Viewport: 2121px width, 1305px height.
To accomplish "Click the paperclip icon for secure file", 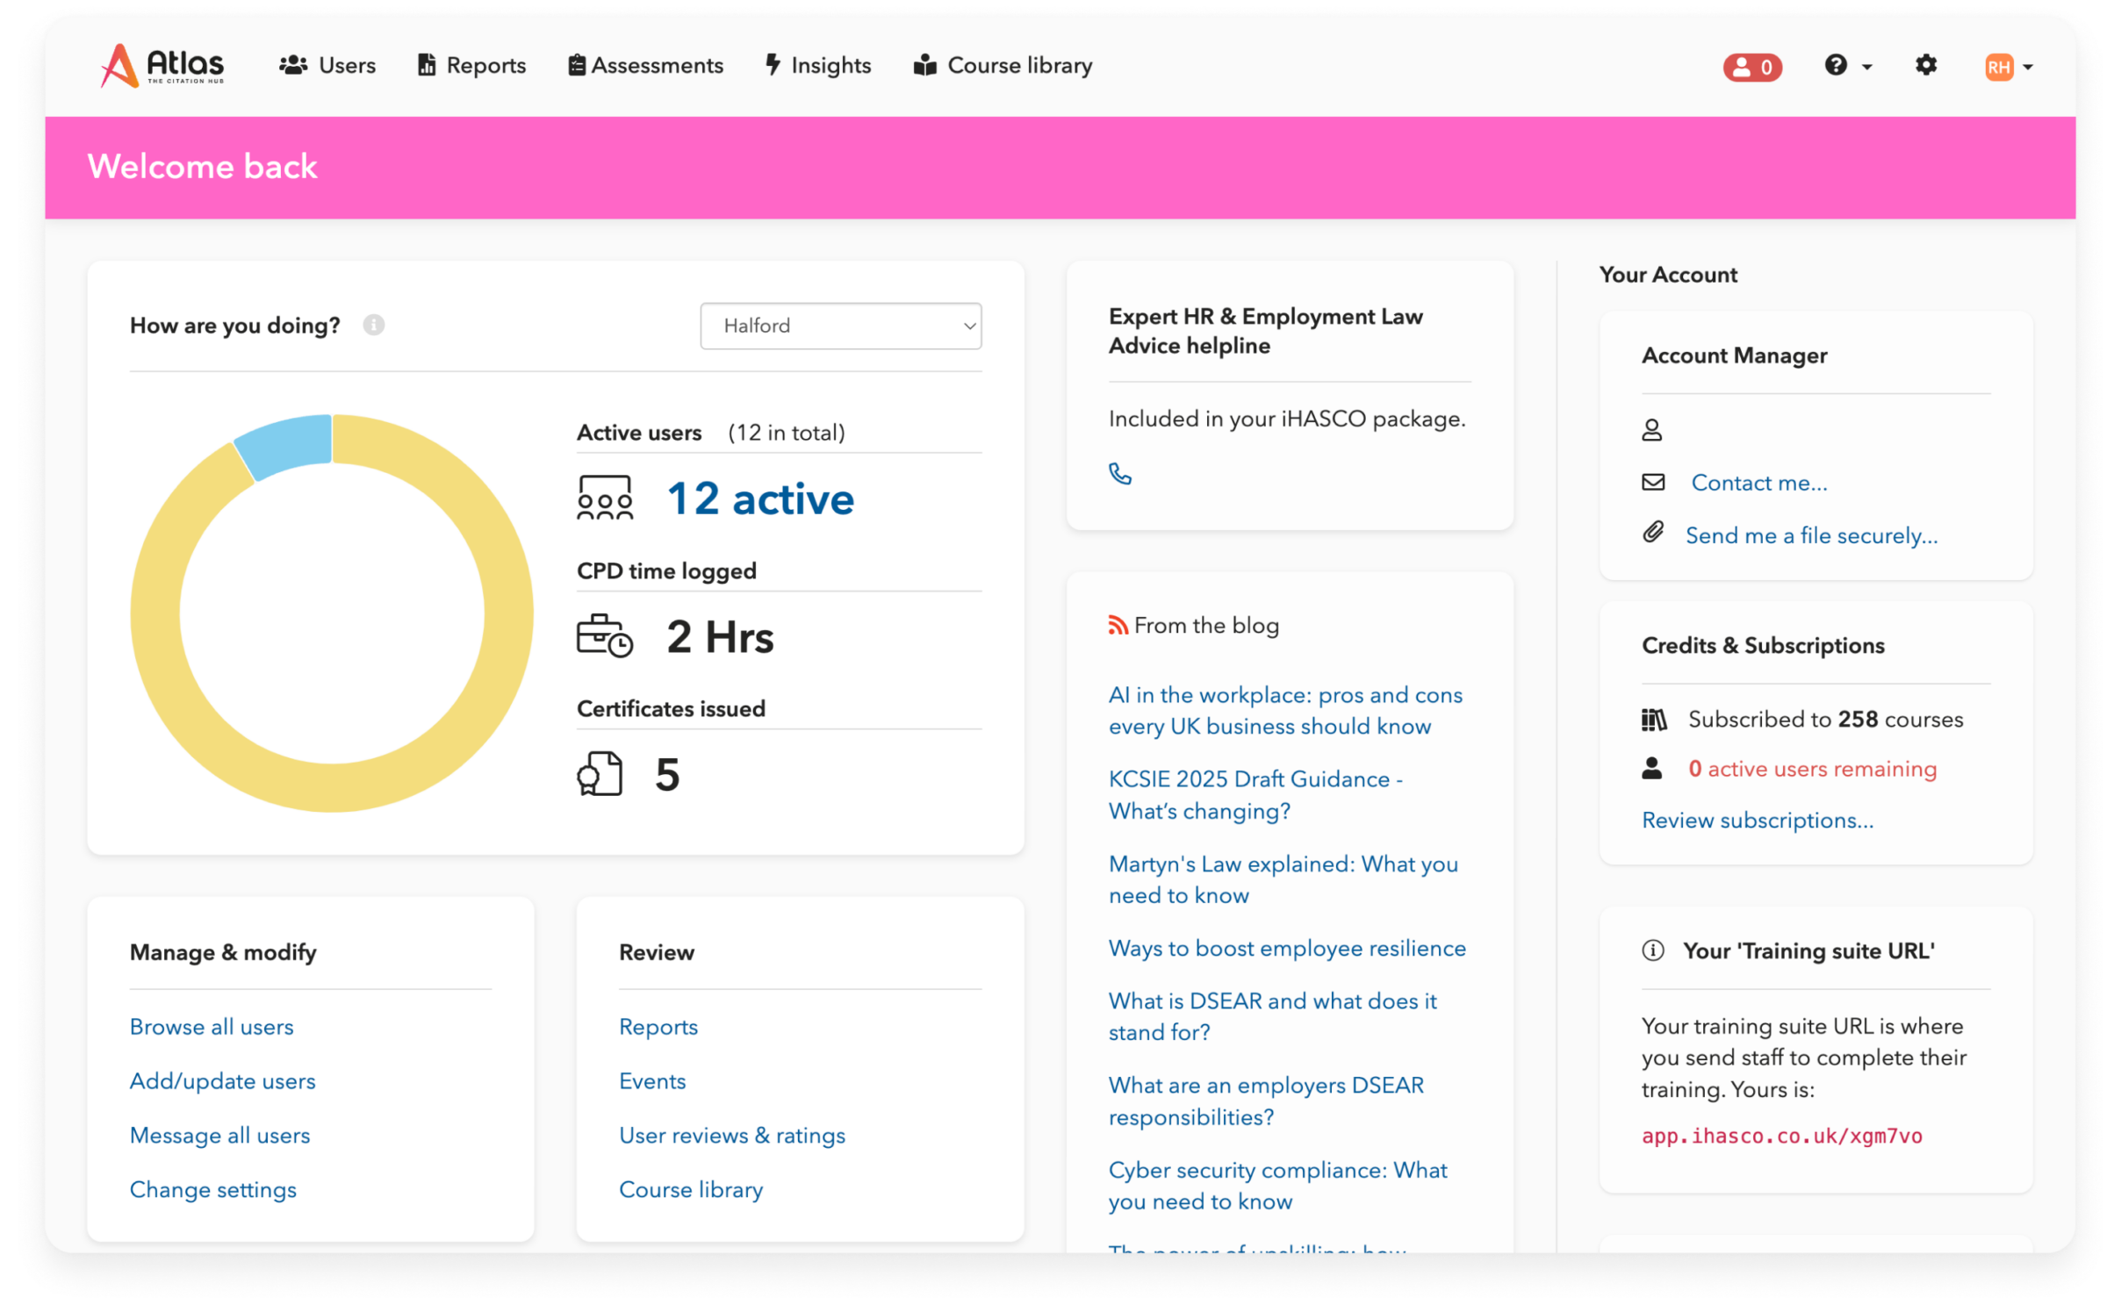I will [1653, 533].
